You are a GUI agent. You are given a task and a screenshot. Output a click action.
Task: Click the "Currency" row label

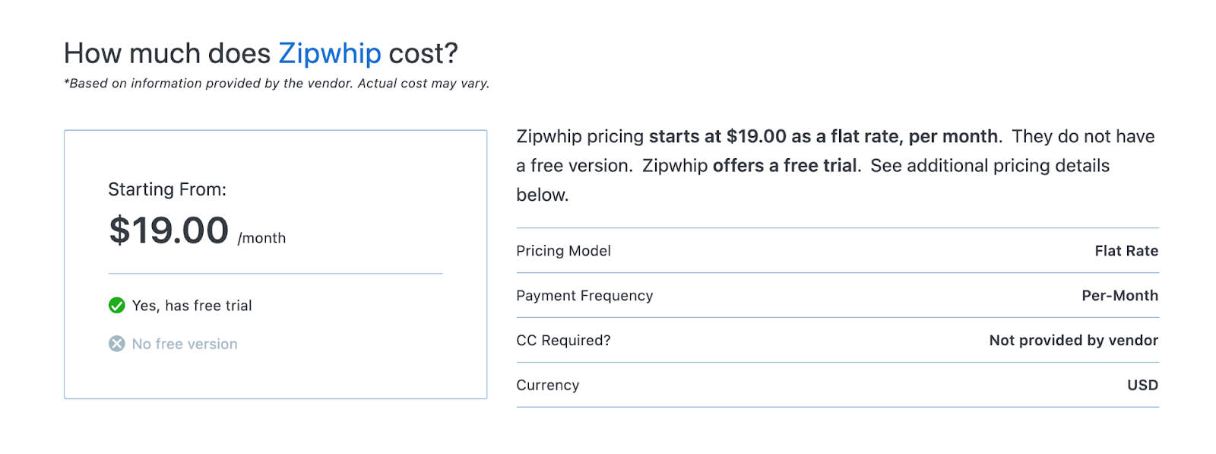[x=547, y=386]
